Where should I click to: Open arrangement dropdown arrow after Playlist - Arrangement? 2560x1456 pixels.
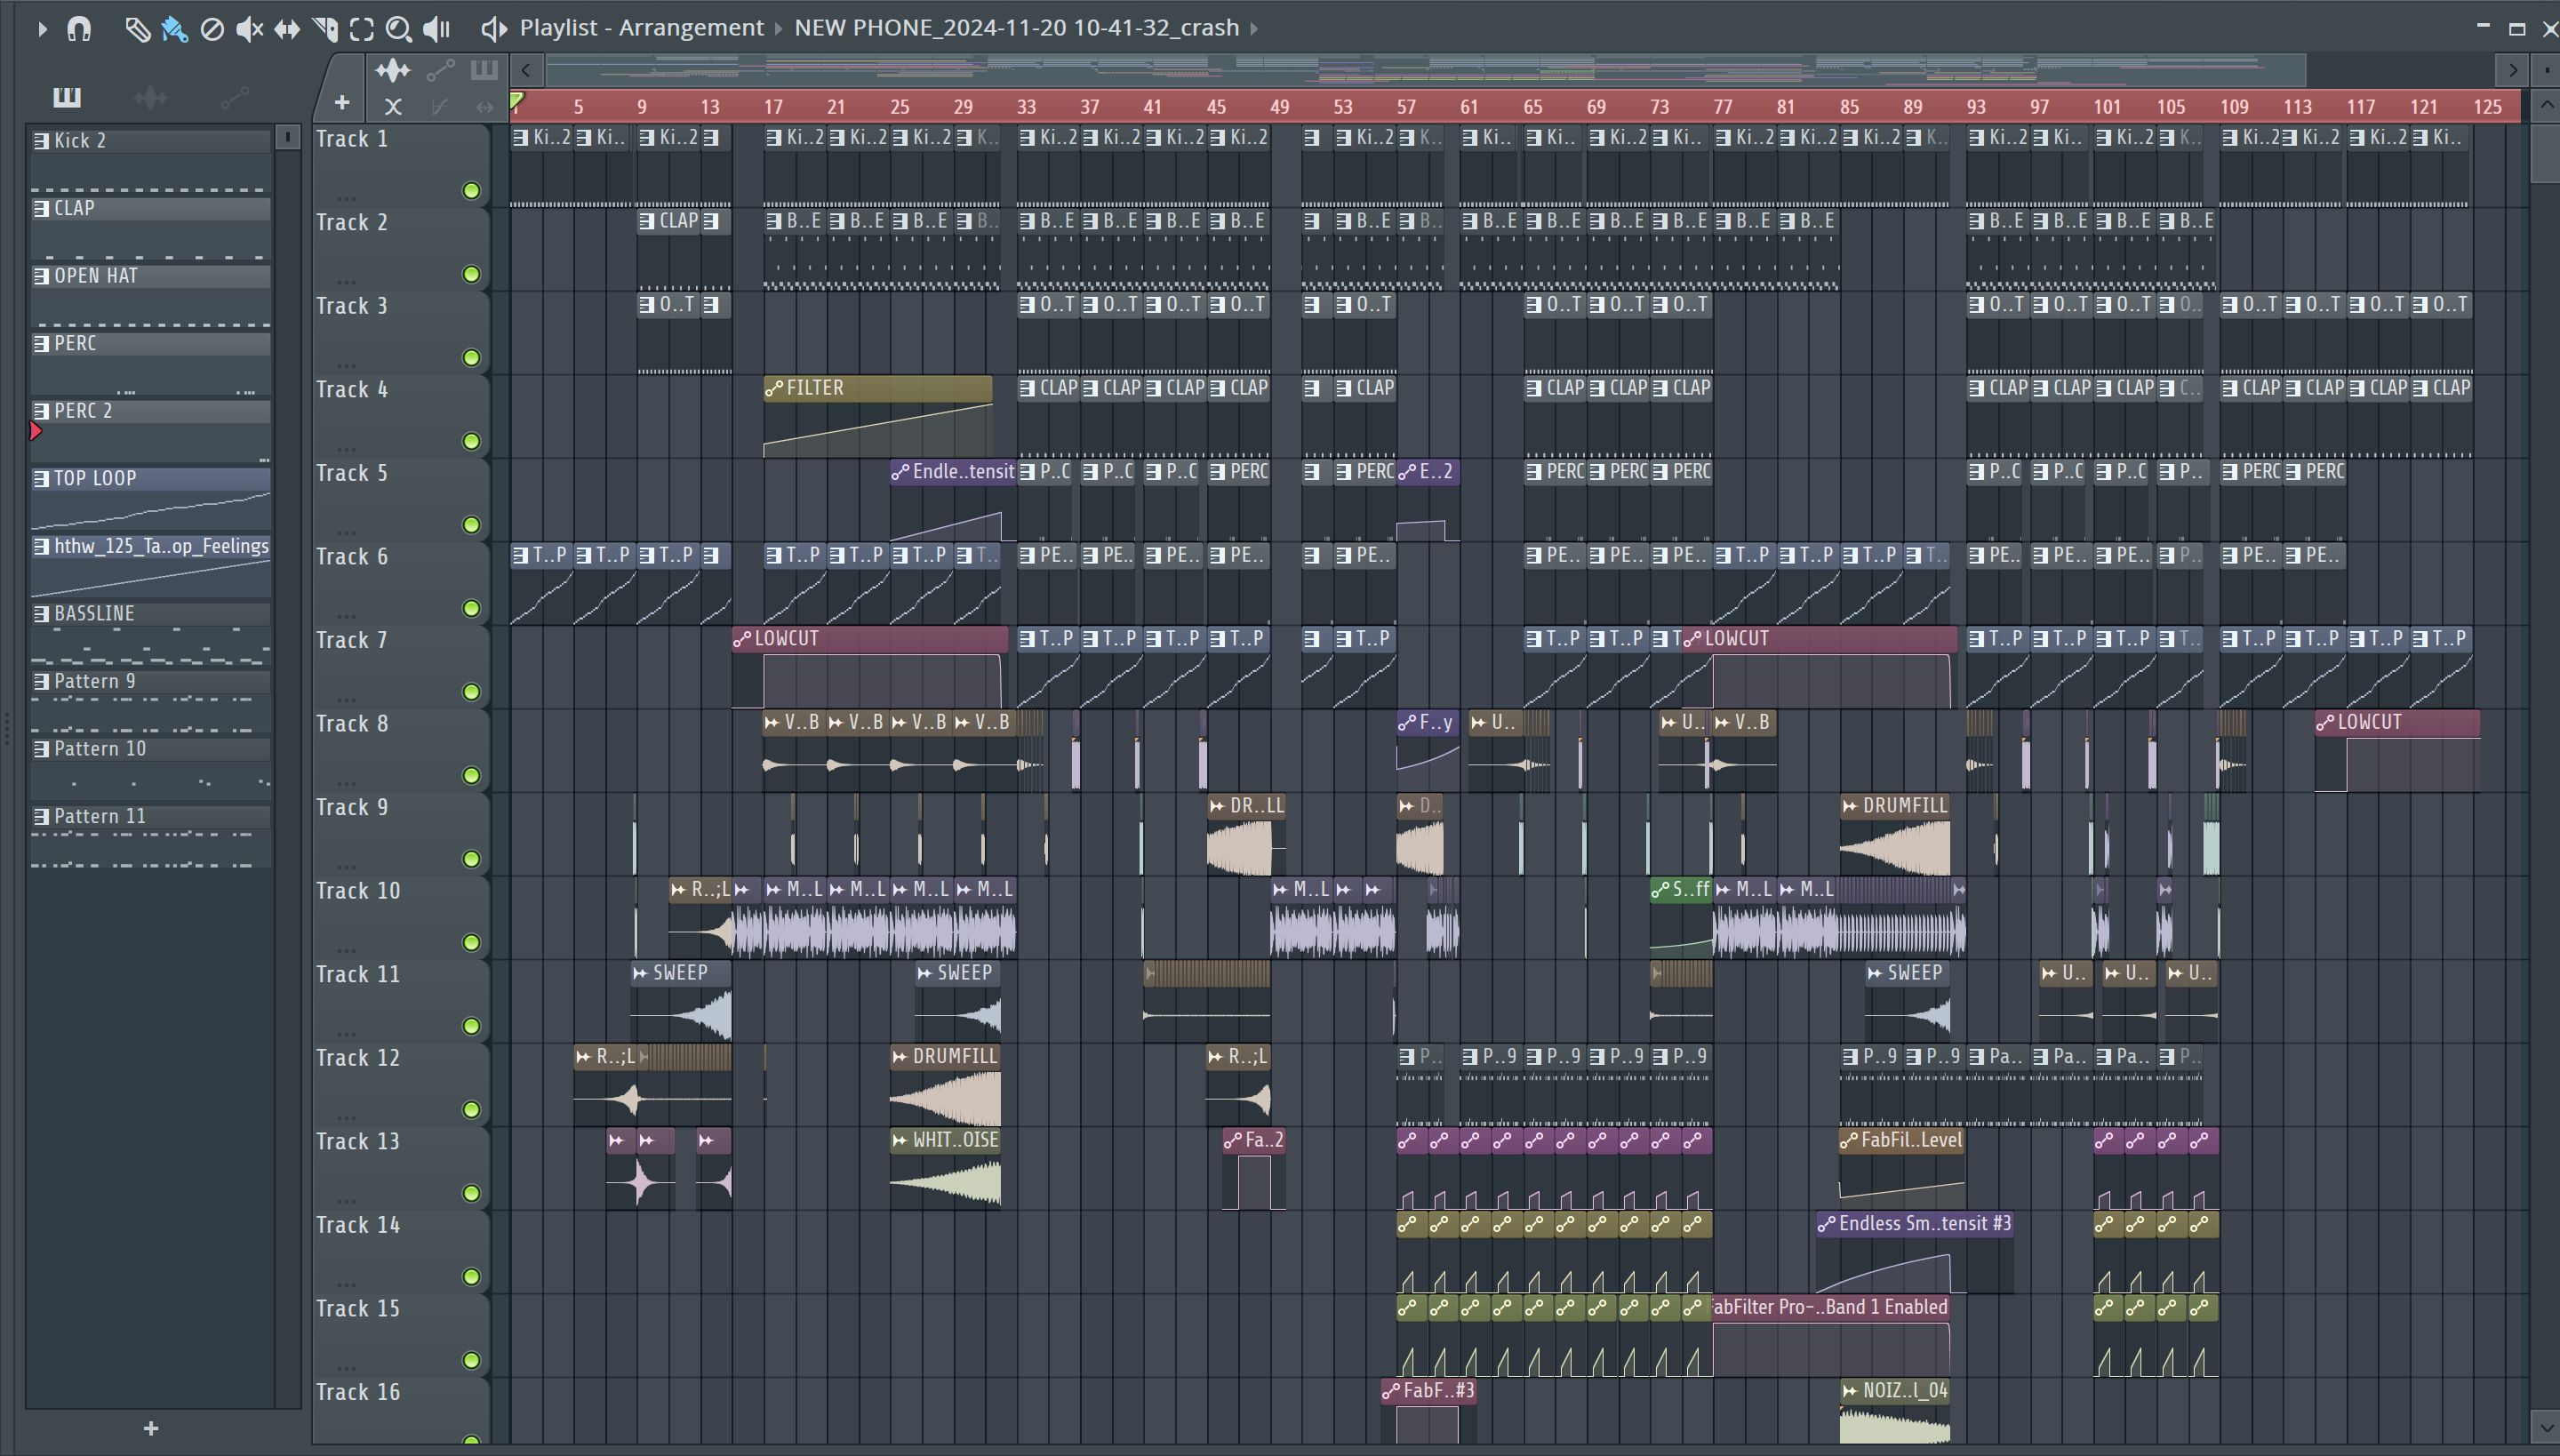point(779,29)
